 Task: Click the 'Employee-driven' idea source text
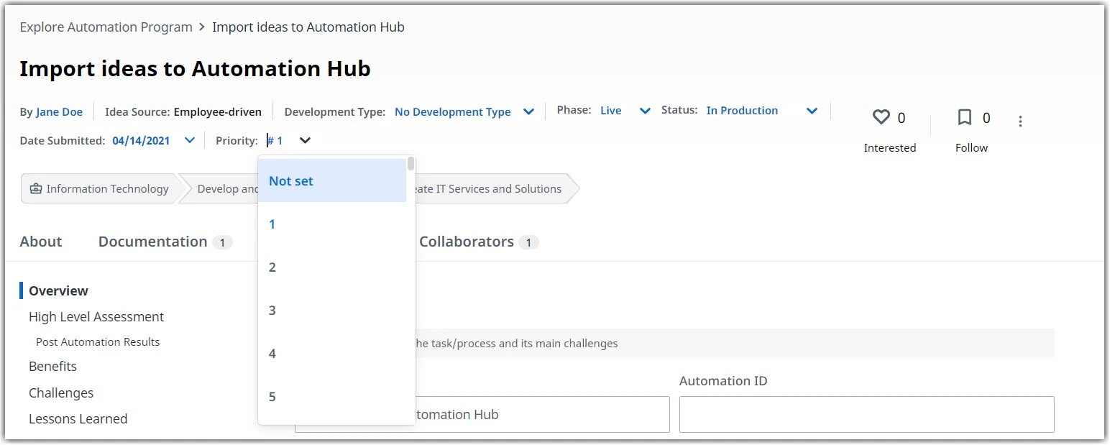[218, 112]
